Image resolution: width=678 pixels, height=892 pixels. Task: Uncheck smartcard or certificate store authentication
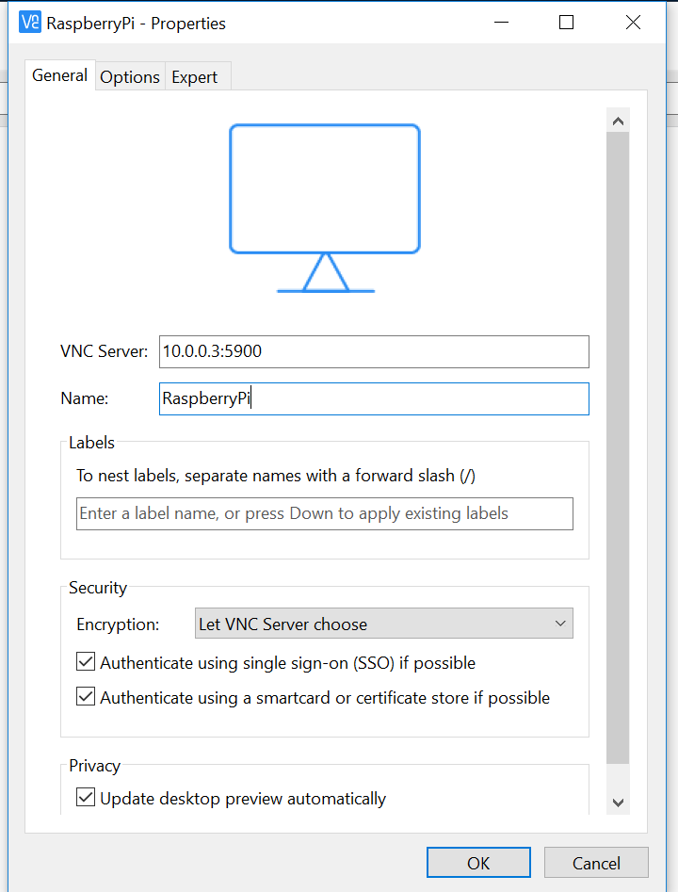click(x=86, y=697)
